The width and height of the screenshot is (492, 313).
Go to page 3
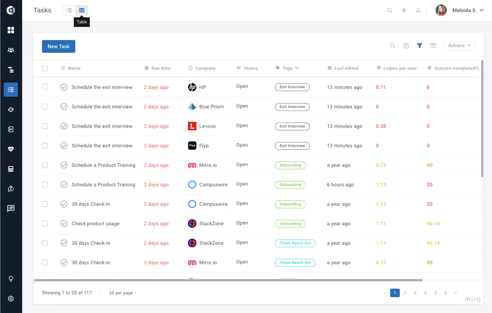[x=415, y=293]
